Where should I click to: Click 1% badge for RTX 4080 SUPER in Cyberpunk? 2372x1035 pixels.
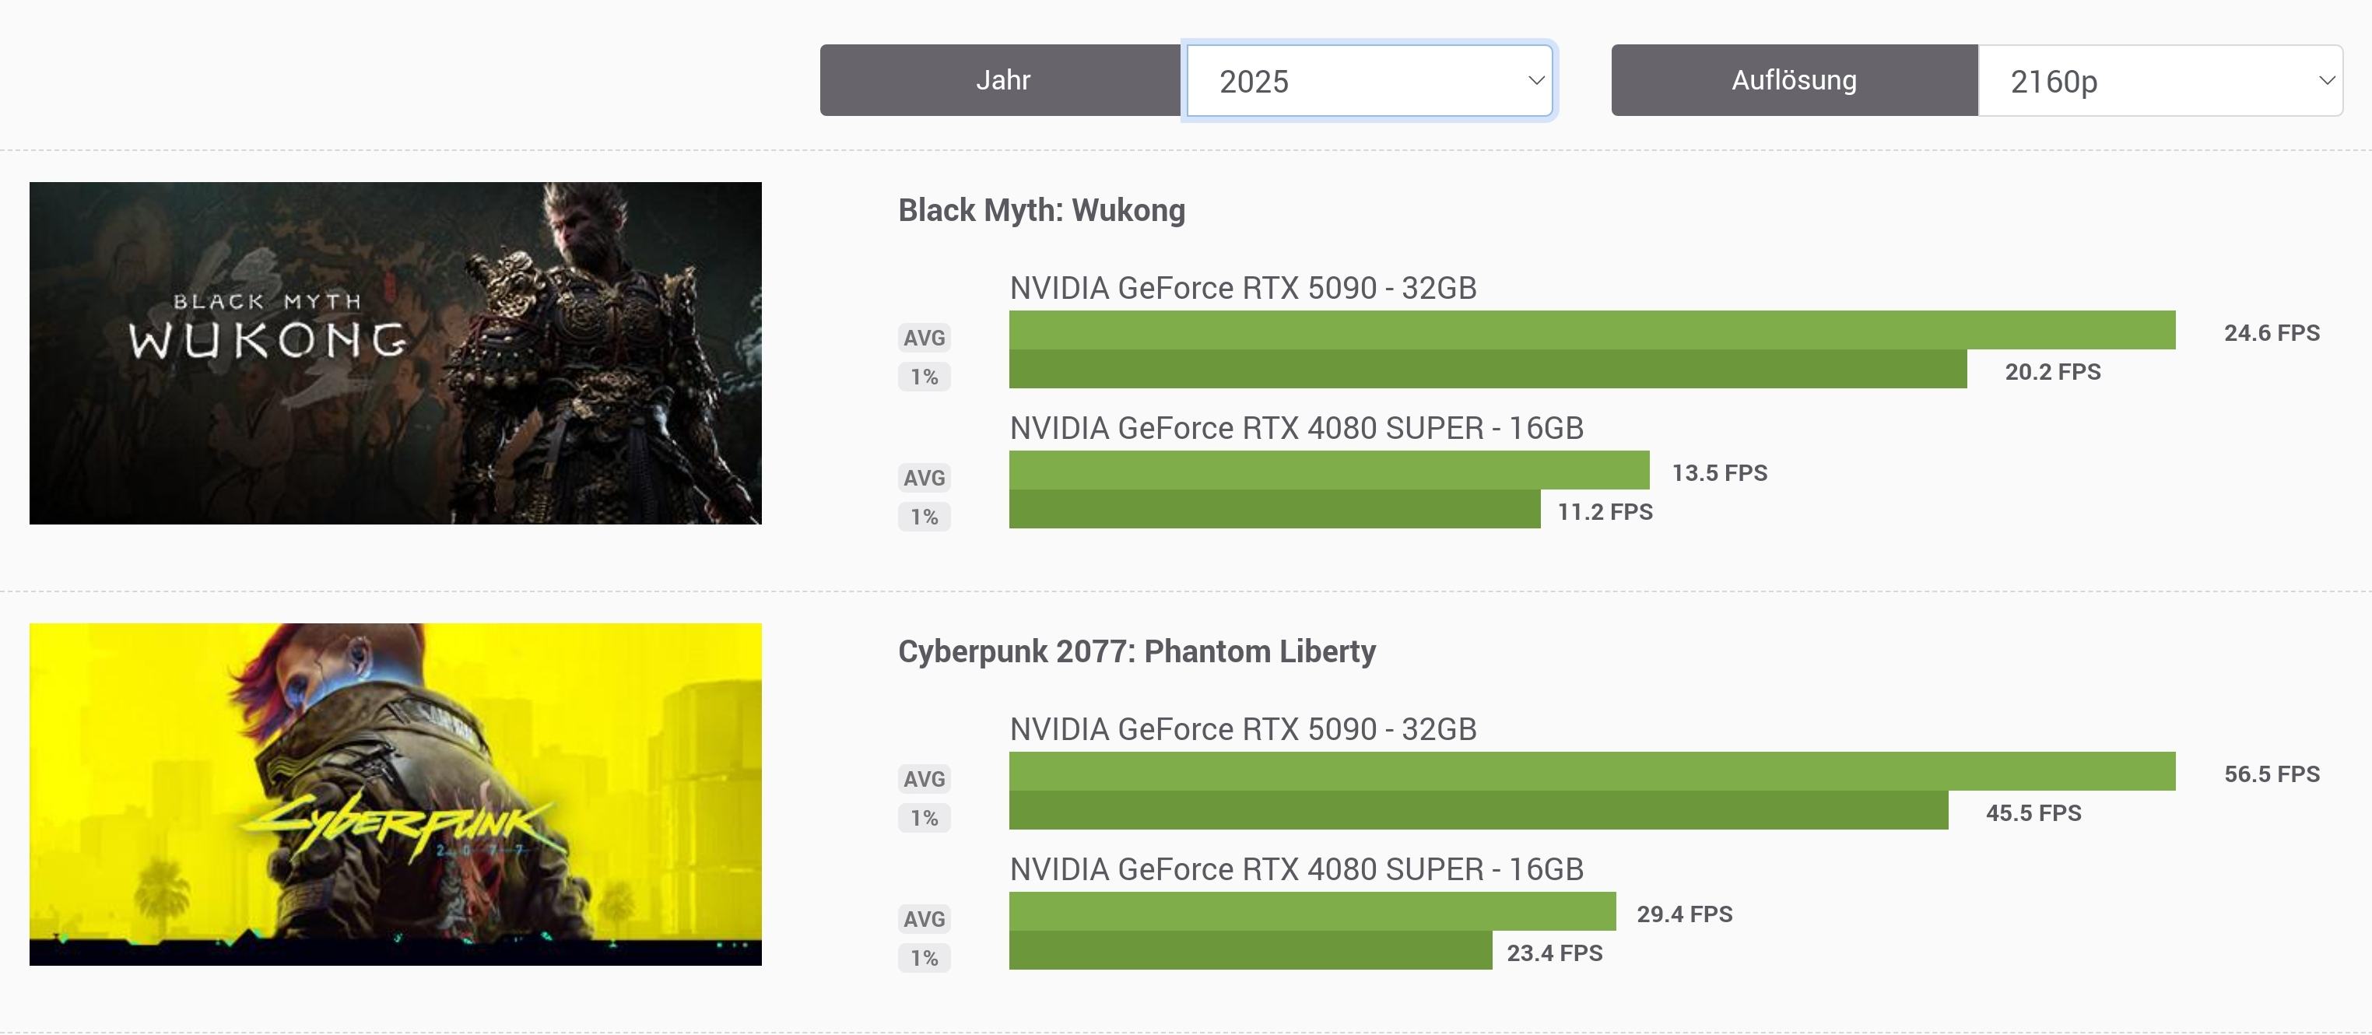pyautogui.click(x=924, y=958)
